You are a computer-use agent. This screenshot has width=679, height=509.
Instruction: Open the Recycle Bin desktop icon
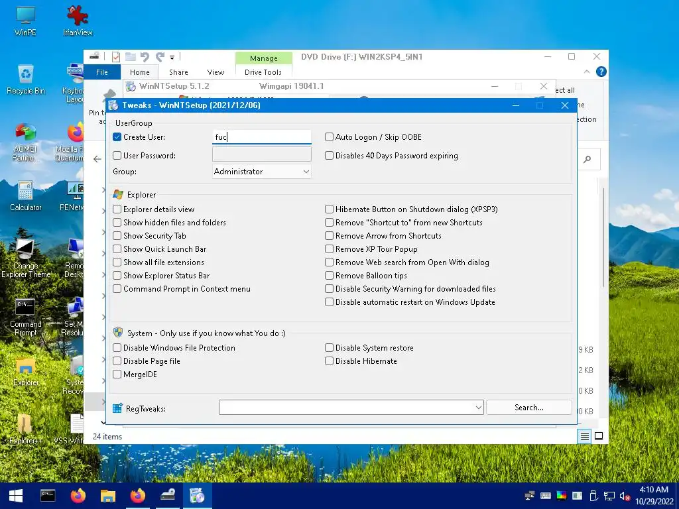pyautogui.click(x=26, y=80)
